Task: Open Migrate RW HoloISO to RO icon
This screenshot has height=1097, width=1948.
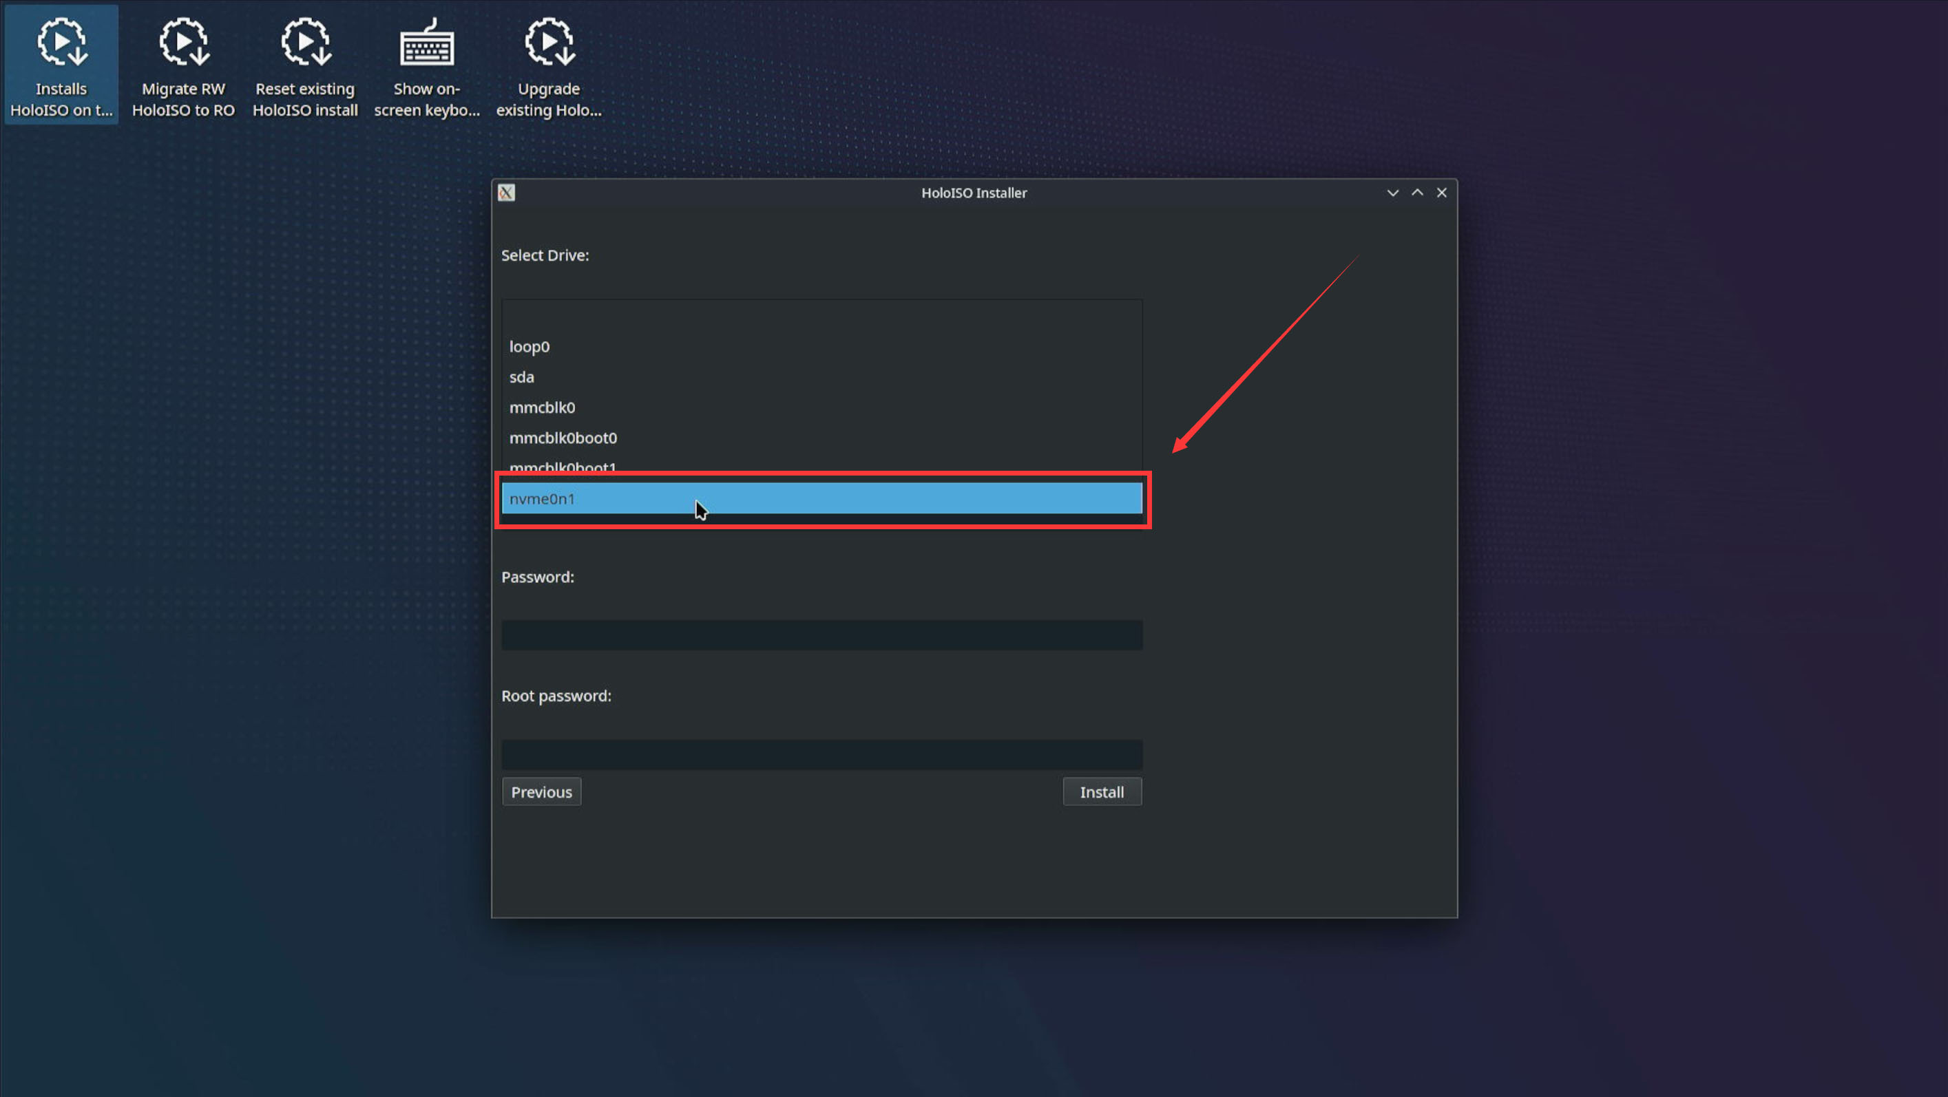Action: pyautogui.click(x=183, y=66)
